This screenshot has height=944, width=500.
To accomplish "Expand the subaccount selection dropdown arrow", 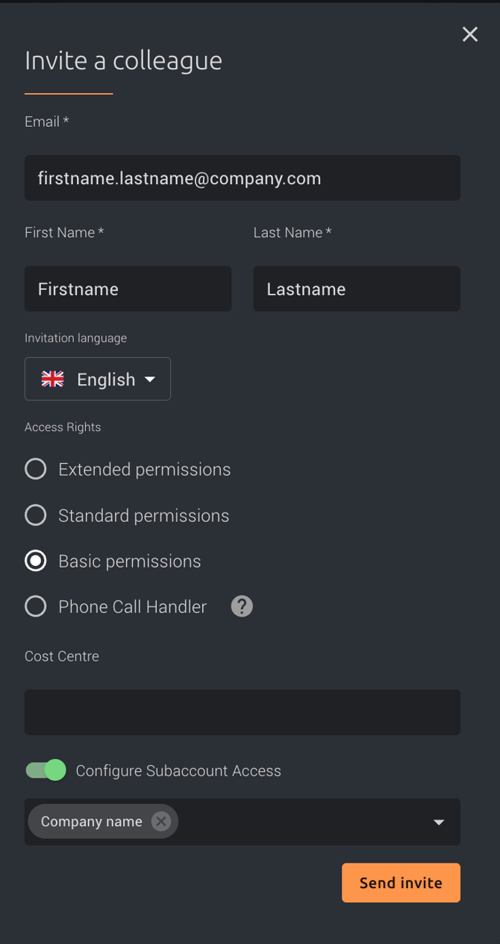I will coord(439,822).
